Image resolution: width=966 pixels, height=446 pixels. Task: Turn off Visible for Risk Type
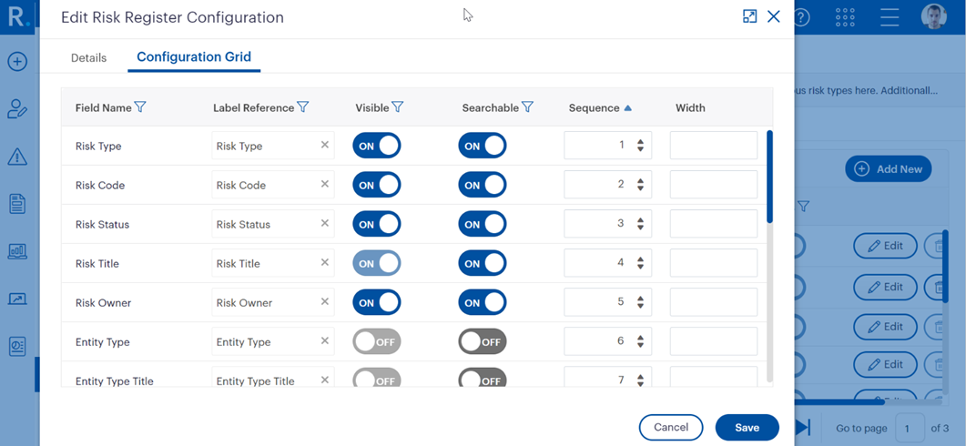(377, 146)
